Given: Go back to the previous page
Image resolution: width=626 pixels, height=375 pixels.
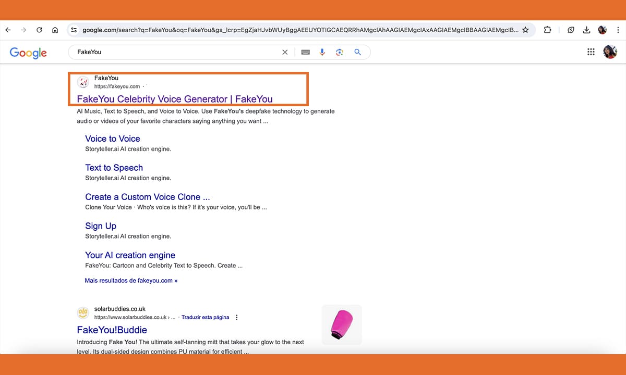Looking at the screenshot, I should 8,30.
